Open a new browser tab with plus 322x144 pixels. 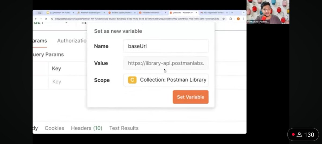click(x=232, y=13)
